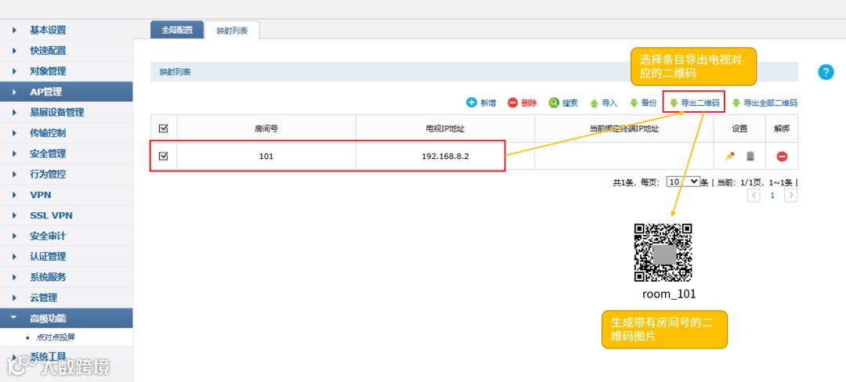846x382 pixels.
Task: Expand 传输控制 menu
Action: pos(67,133)
